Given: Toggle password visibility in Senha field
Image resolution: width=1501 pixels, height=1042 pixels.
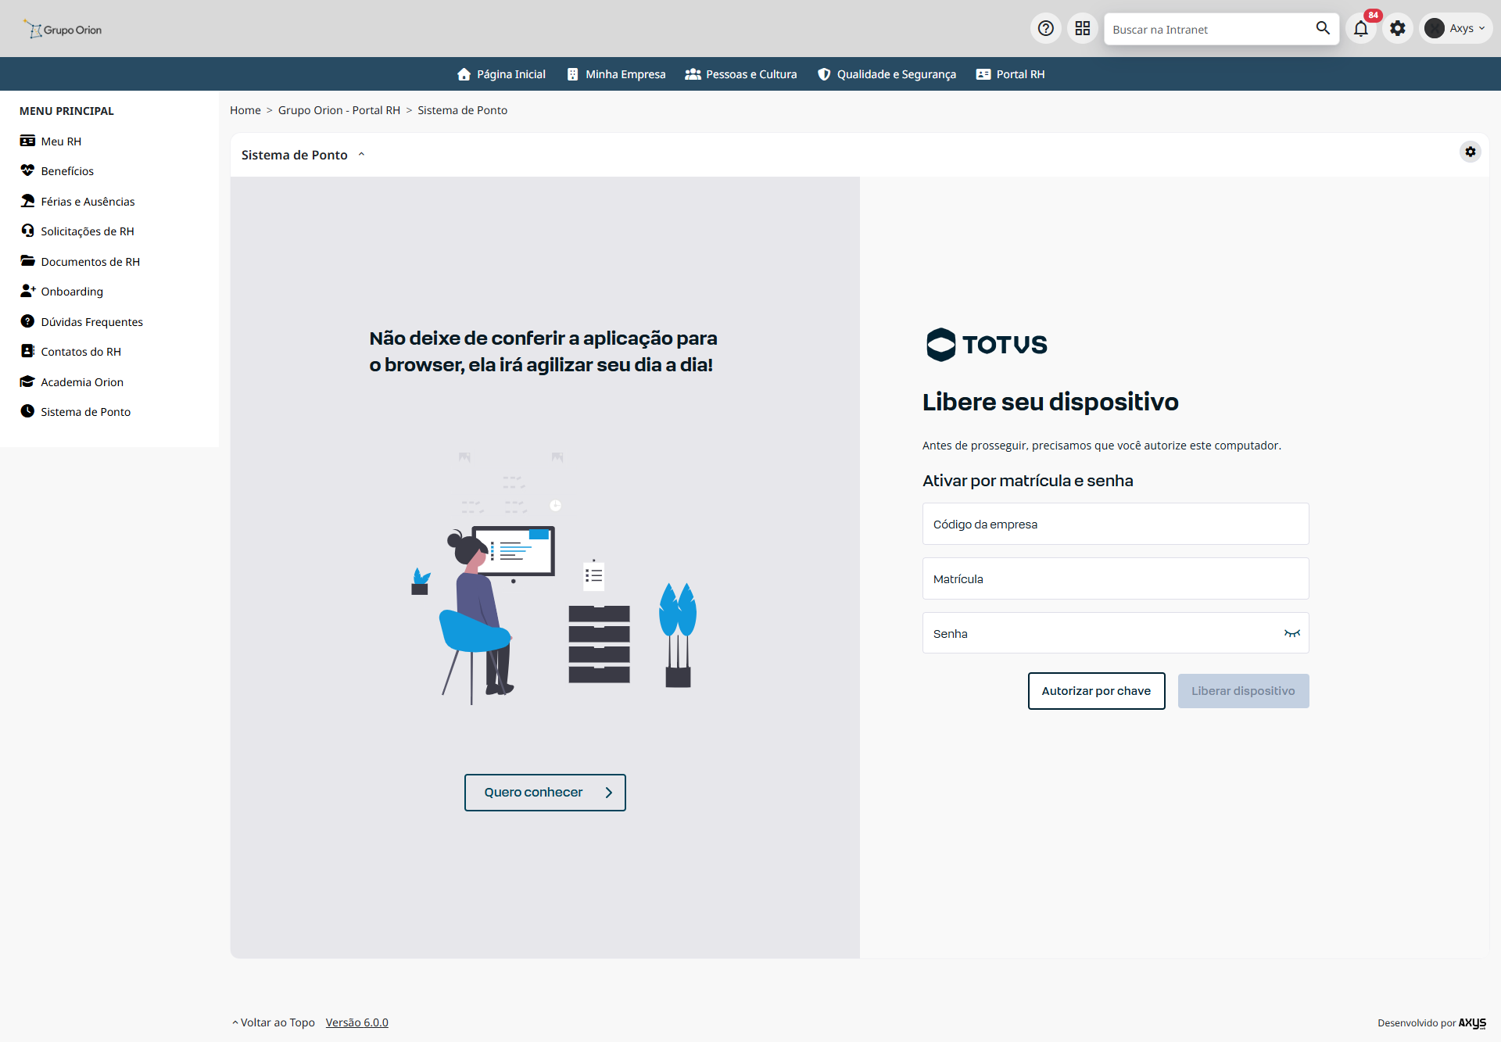Looking at the screenshot, I should pyautogui.click(x=1291, y=633).
